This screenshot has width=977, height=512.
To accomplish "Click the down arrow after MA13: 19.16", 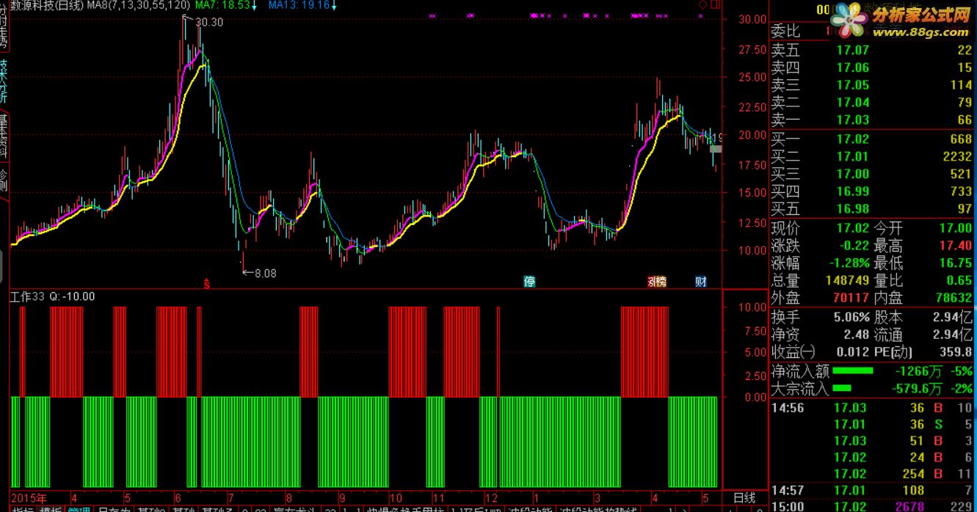I will click(335, 6).
